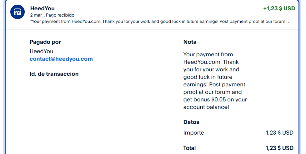
Task: Select the HeedYou payer name under Pagado por
Action: point(41,51)
